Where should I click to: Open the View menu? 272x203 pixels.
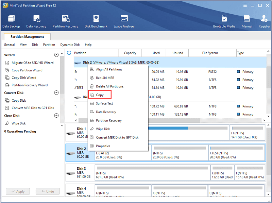click(x=23, y=45)
